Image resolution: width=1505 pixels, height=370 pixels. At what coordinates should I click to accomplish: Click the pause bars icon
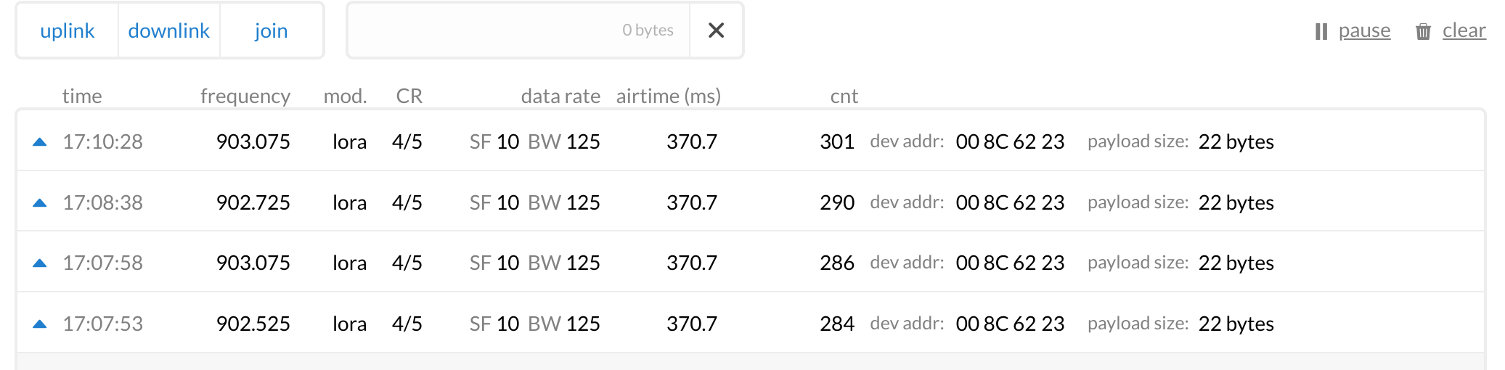coord(1321,31)
